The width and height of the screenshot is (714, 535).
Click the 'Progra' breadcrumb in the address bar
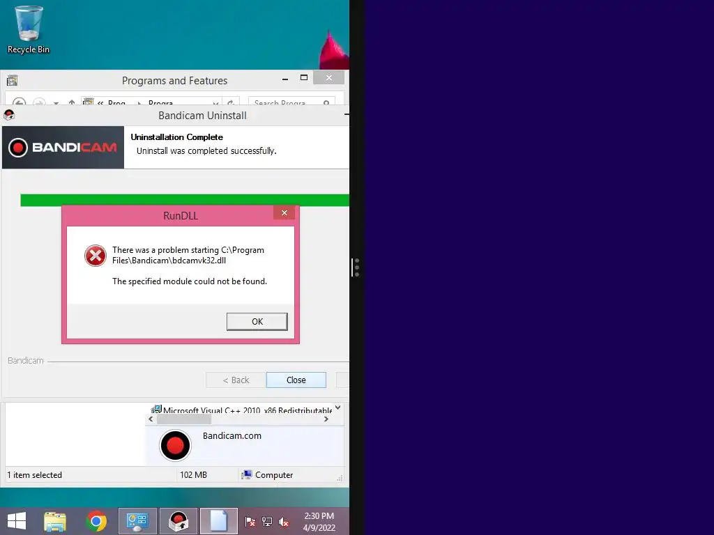click(160, 103)
